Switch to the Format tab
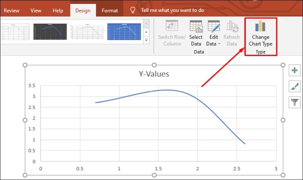 click(110, 10)
